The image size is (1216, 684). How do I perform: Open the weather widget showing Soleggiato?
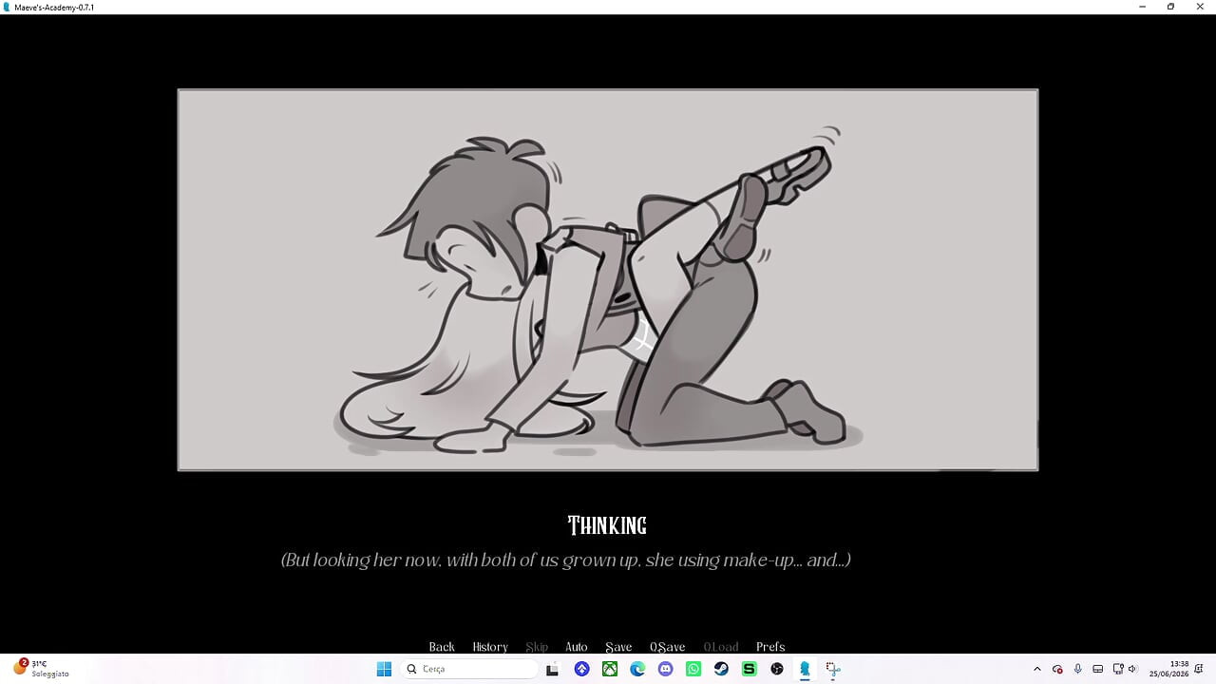click(42, 668)
